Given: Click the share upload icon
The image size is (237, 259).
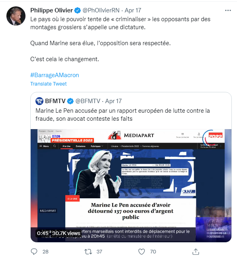Looking at the screenshot, I should [196, 251].
